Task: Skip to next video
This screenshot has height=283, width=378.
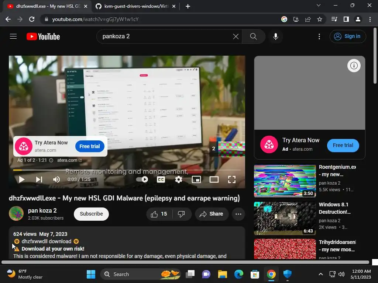Action: (39, 179)
